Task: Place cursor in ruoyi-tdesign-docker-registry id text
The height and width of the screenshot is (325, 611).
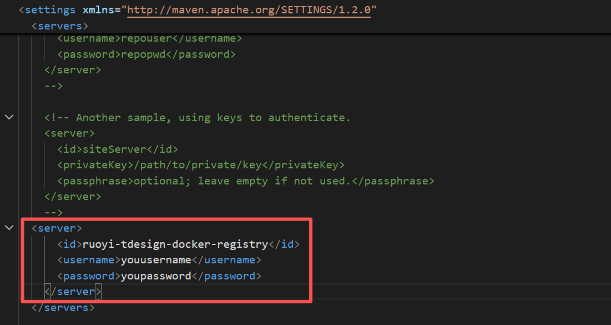Action: [175, 244]
